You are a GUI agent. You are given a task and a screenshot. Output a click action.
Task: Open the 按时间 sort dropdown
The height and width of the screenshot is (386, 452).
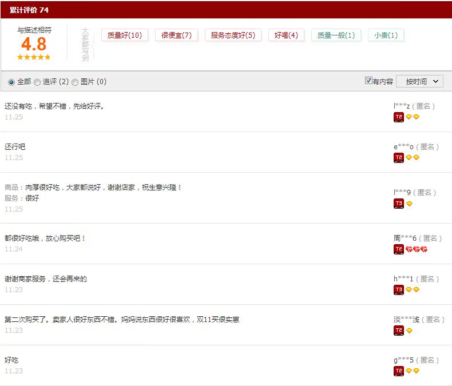pyautogui.click(x=419, y=82)
